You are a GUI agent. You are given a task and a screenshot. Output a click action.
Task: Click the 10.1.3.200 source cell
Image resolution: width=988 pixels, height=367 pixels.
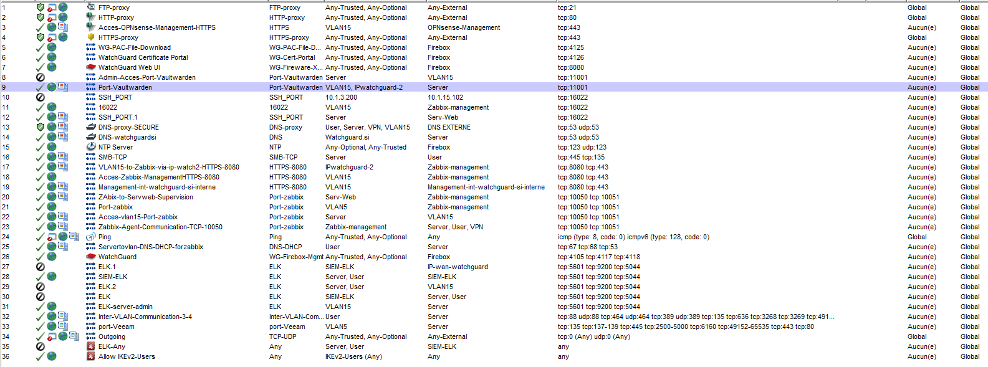341,97
